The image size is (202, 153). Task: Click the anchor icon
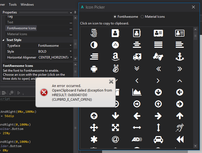(x=179, y=56)
